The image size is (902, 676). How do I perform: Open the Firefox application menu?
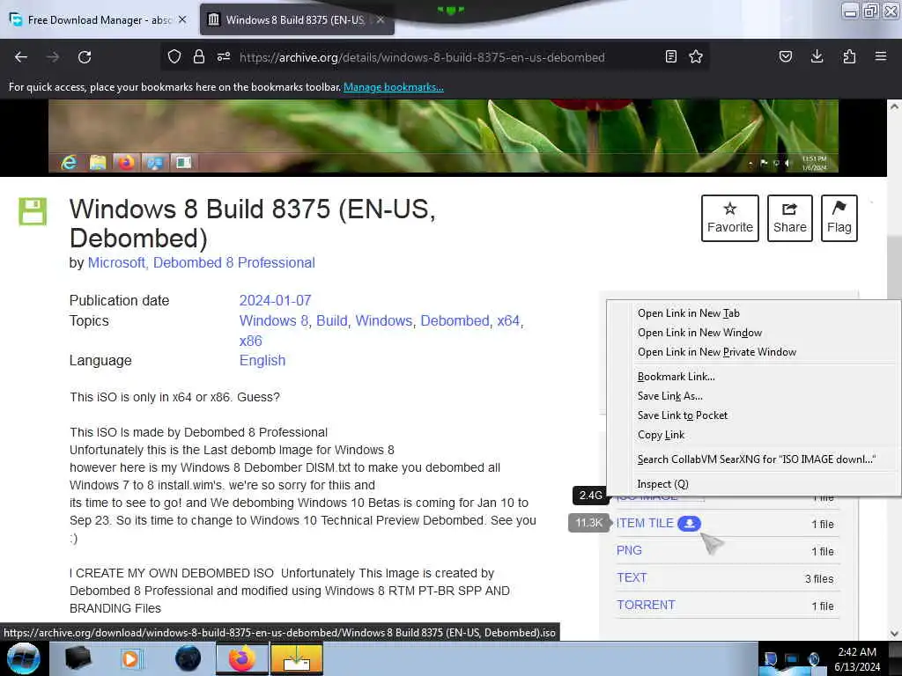tap(881, 56)
